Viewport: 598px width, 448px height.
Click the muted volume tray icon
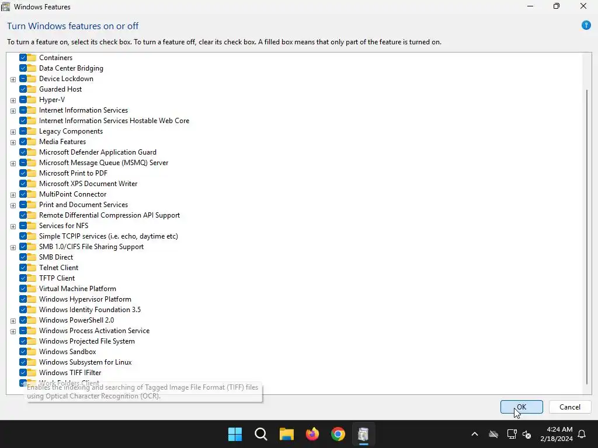527,434
